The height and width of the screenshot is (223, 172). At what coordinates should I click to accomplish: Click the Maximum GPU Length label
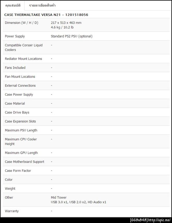[x=21, y=153]
